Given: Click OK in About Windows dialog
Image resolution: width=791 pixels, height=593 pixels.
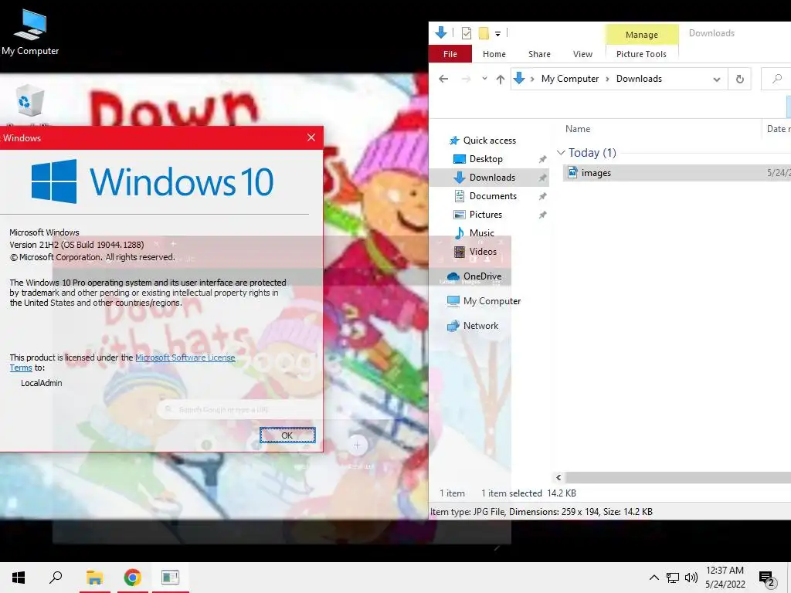Looking at the screenshot, I should pos(287,435).
